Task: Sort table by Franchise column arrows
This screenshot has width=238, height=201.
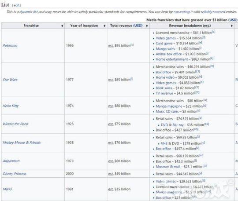Action: (x=62, y=26)
